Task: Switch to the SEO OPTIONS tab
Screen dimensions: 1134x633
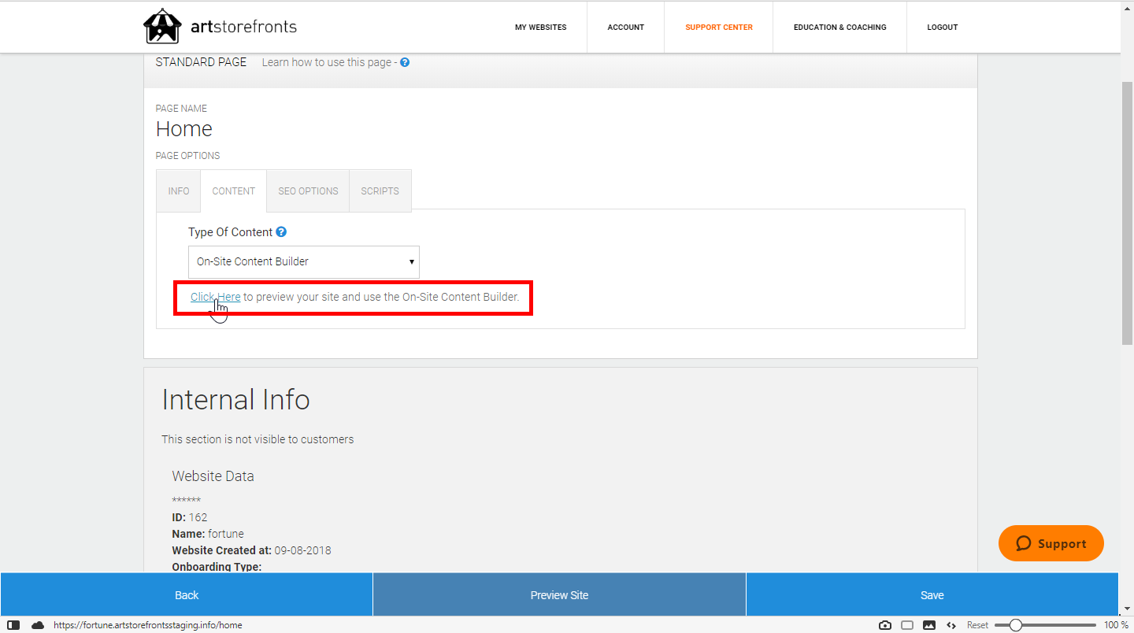Action: coord(308,191)
